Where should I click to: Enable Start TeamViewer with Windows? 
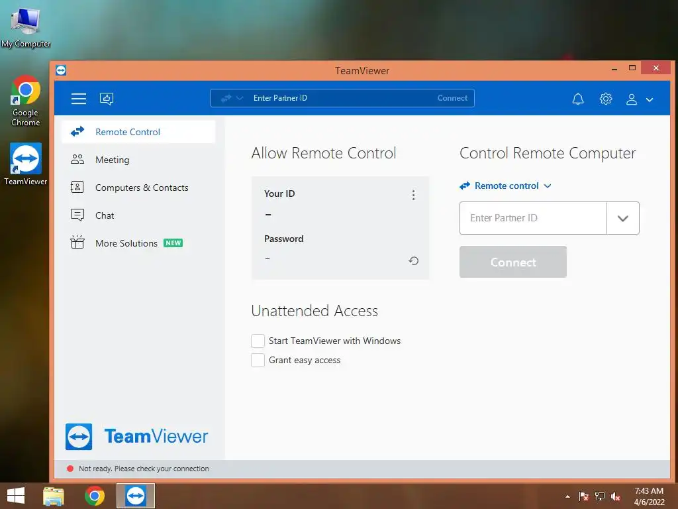[258, 341]
